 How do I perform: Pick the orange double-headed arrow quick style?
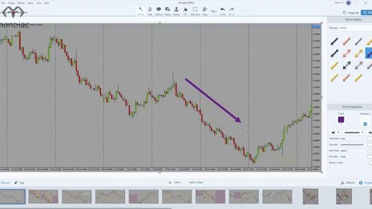(x=346, y=53)
